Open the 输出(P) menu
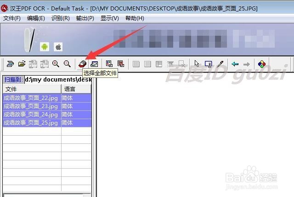Viewport: 294px width, 197px height. tap(85, 18)
